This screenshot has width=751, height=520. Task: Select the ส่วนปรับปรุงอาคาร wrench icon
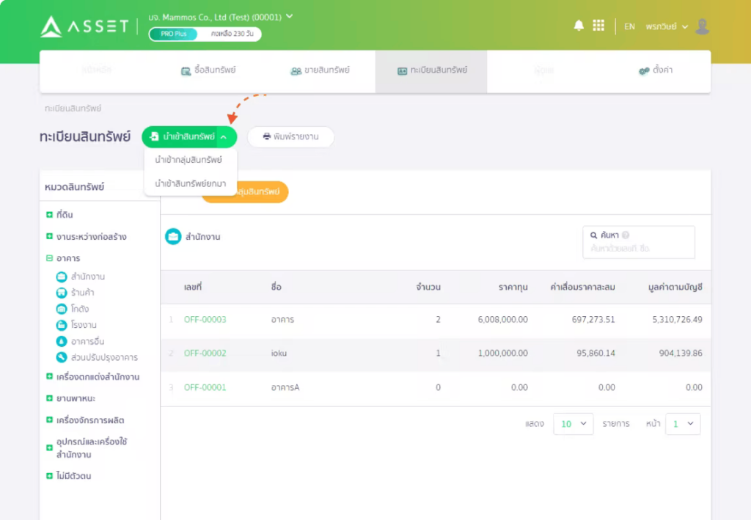click(62, 357)
